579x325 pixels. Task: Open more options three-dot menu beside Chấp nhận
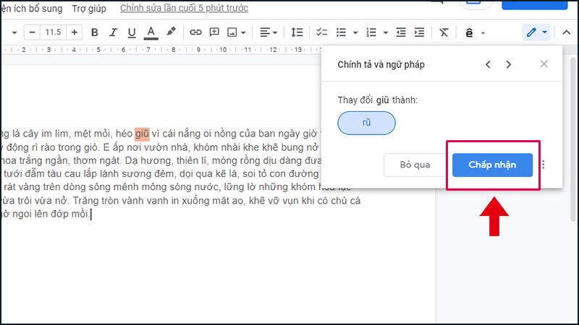[544, 165]
